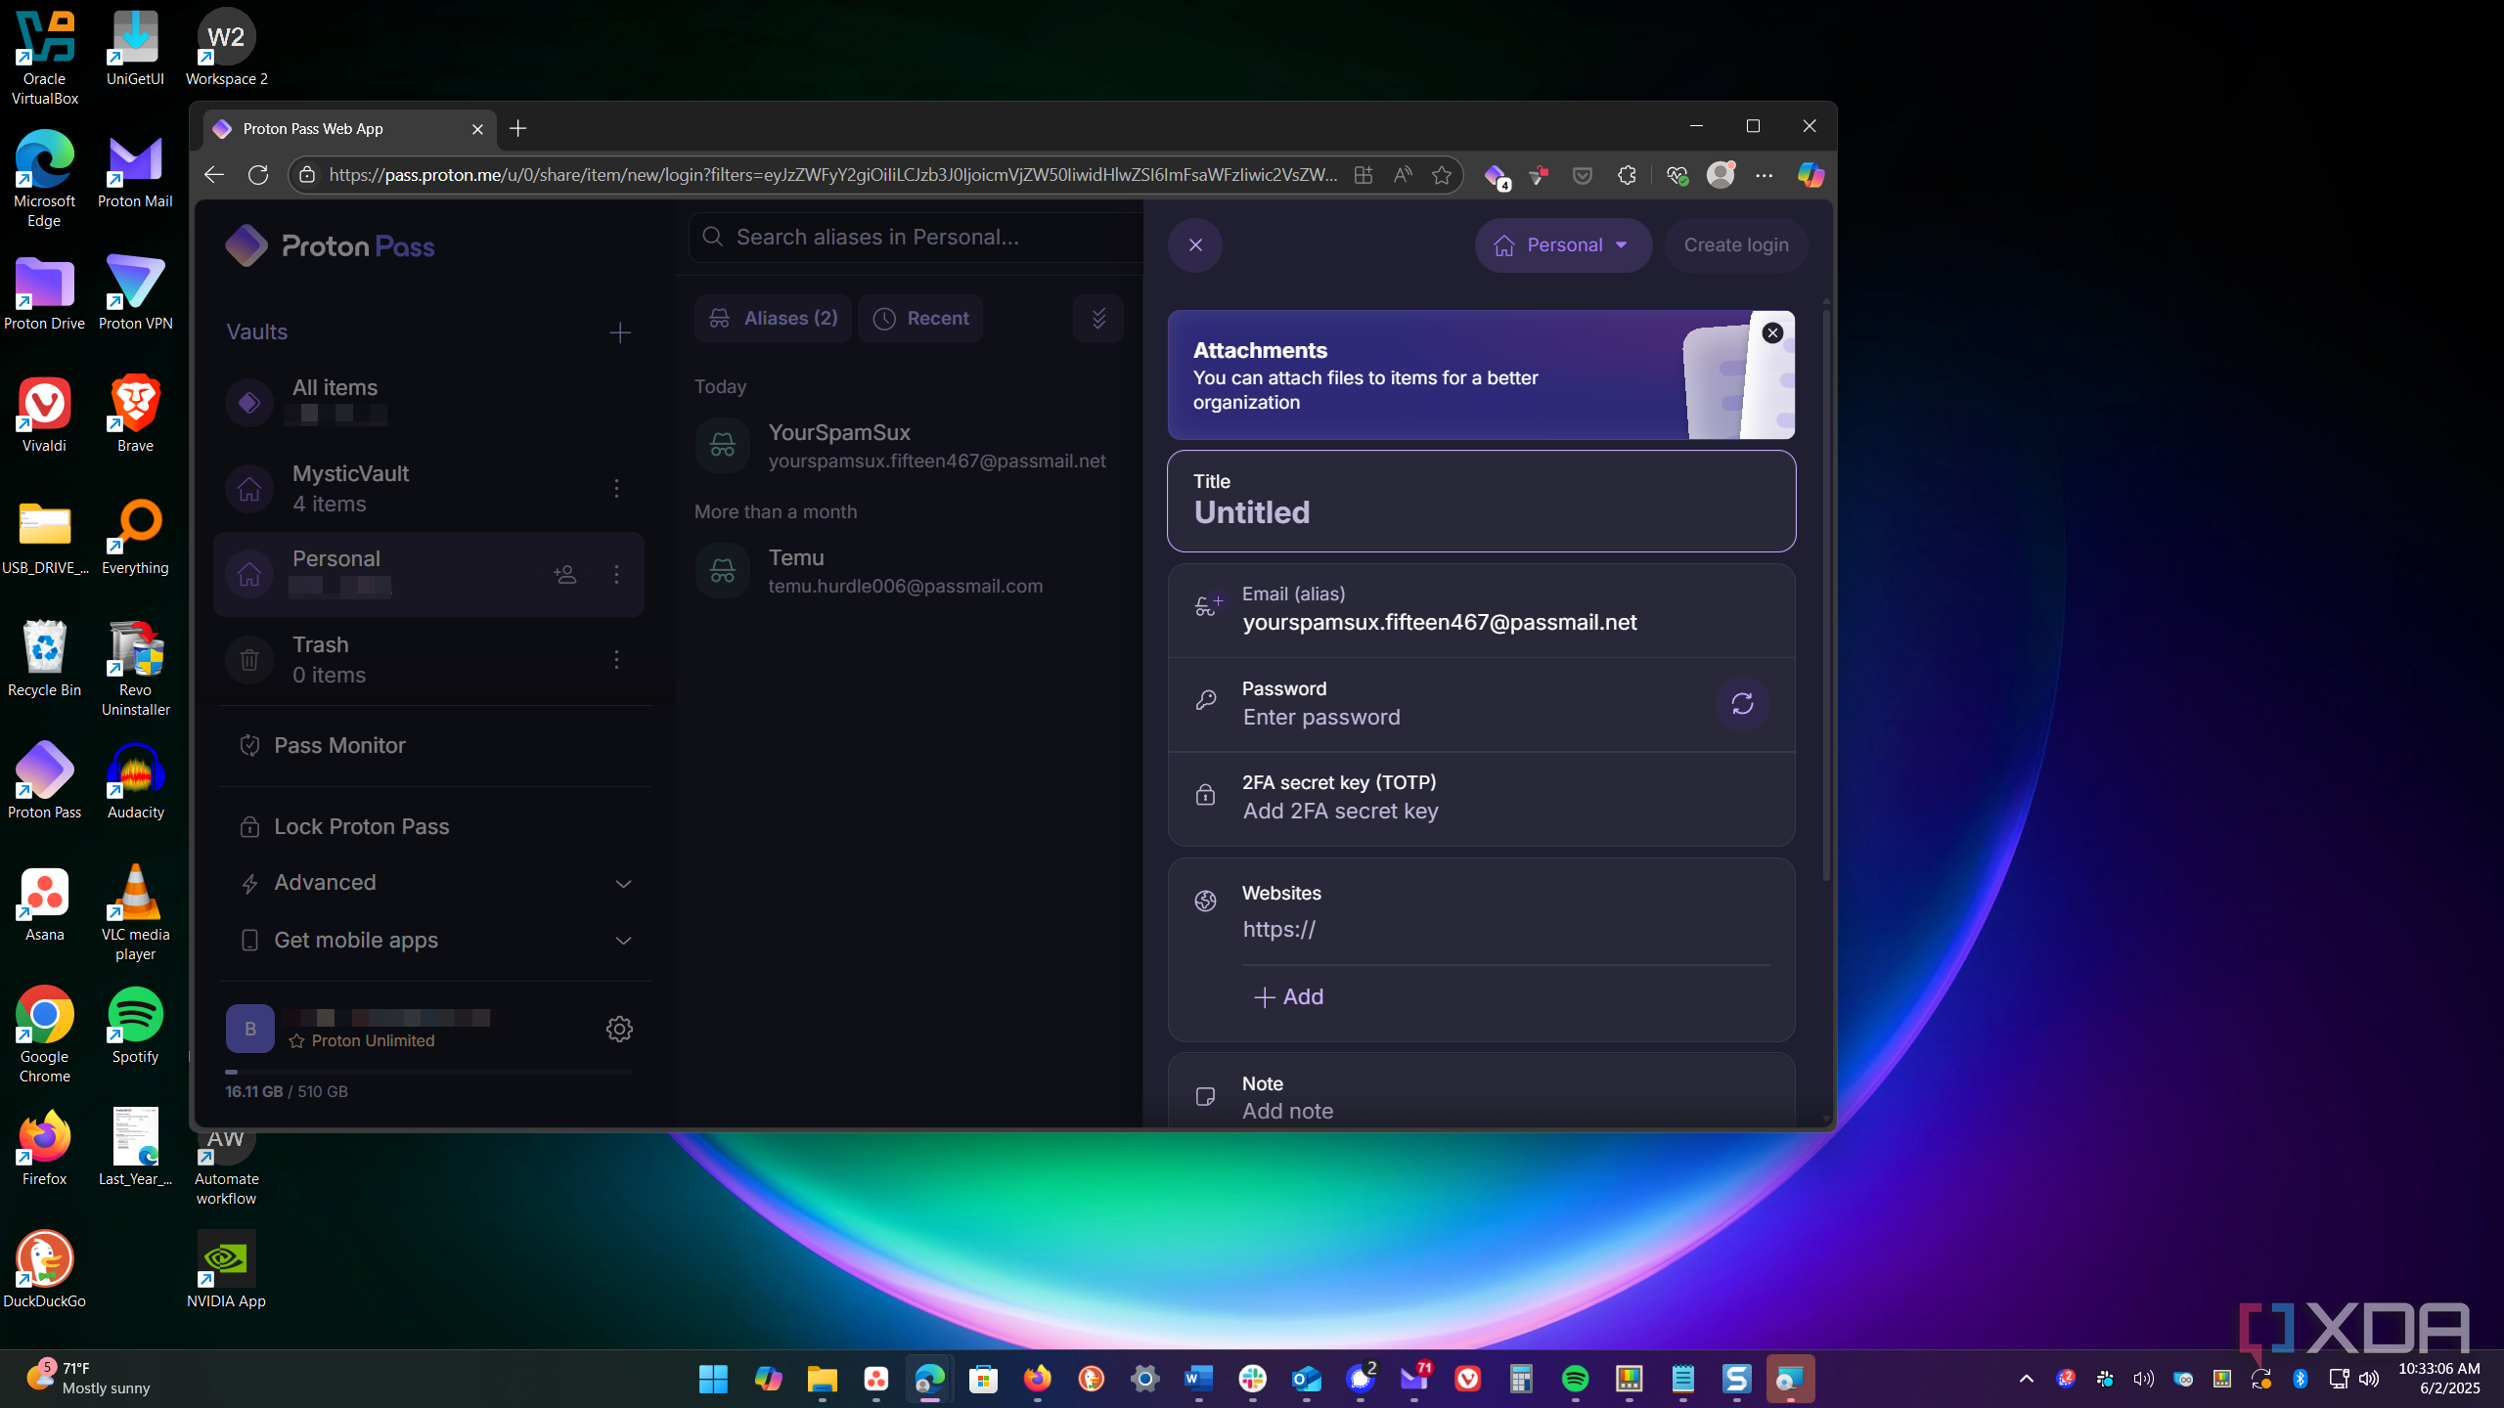Click the browser refresh icon

(x=258, y=175)
